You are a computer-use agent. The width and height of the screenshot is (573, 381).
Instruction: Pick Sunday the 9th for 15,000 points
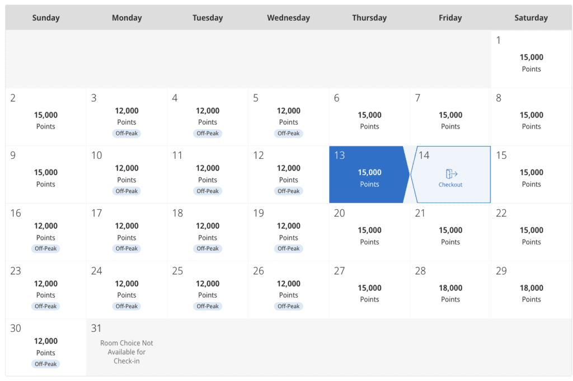(46, 175)
